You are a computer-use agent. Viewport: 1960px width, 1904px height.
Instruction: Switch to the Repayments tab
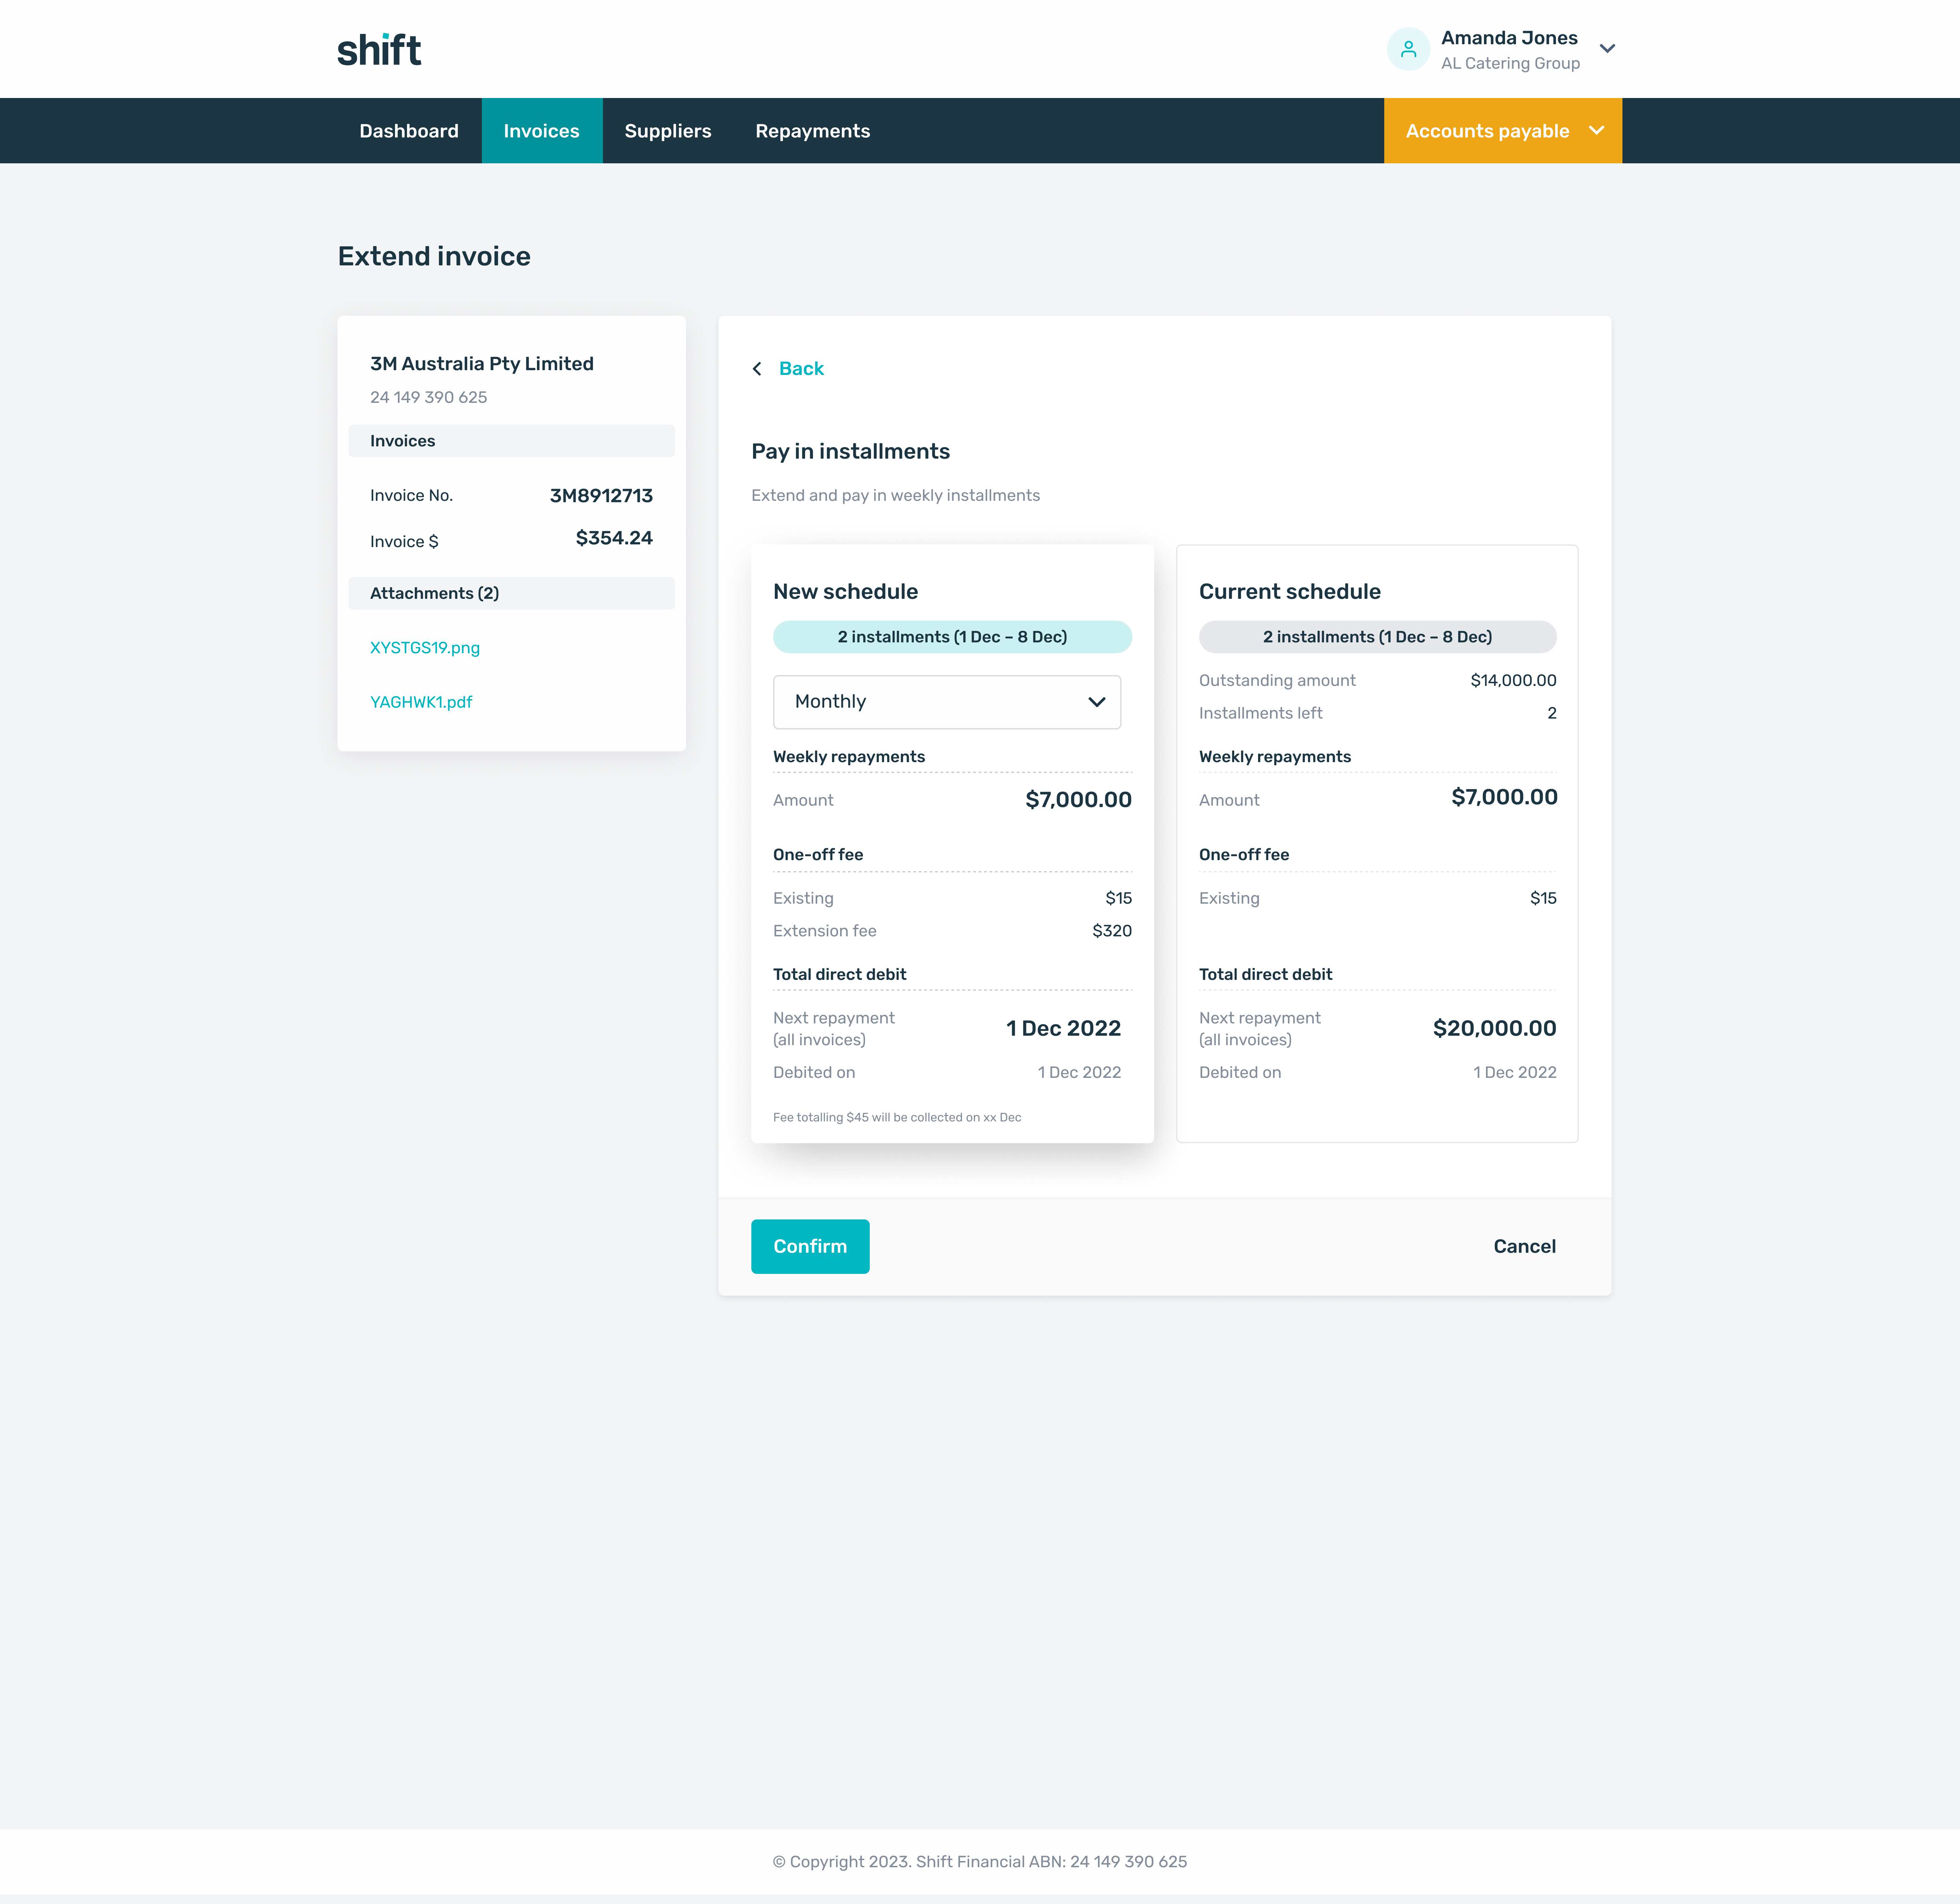(x=812, y=131)
